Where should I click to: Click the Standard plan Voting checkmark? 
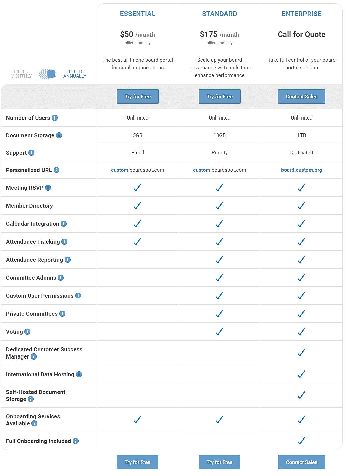click(x=219, y=331)
